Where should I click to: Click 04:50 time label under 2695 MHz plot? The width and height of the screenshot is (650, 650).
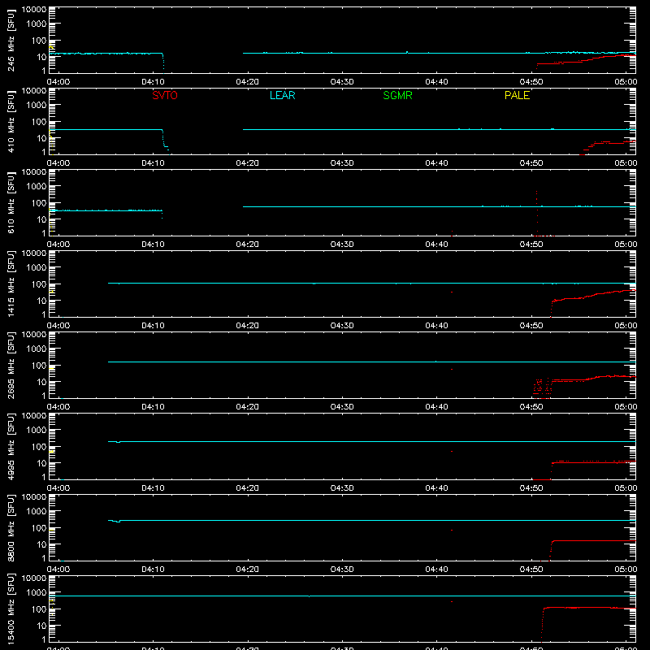pyautogui.click(x=531, y=407)
